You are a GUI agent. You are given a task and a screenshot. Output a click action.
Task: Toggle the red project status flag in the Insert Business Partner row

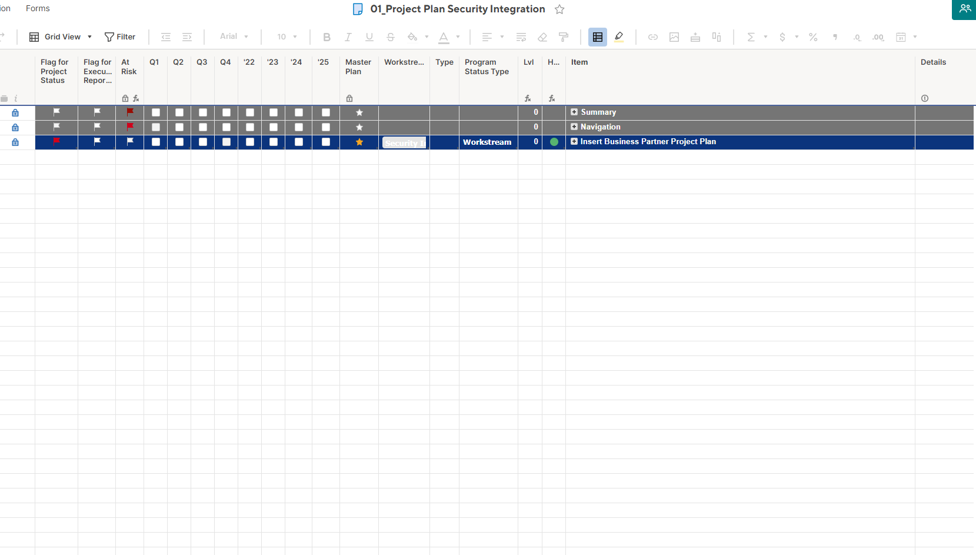(x=56, y=141)
